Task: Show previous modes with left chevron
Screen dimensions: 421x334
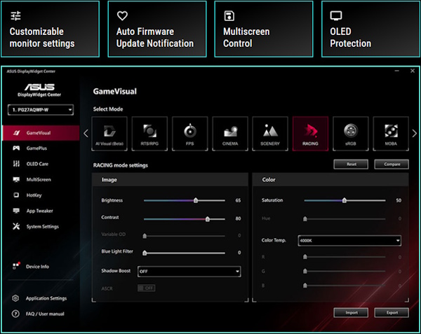Action: (86, 133)
